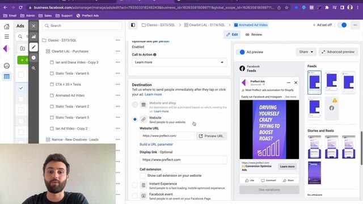Open the Email bookmark folder
Viewport: 363px width, 204px height.
[x=10, y=16]
